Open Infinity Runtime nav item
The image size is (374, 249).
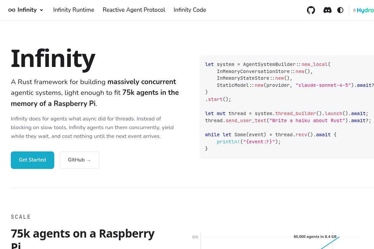click(74, 10)
